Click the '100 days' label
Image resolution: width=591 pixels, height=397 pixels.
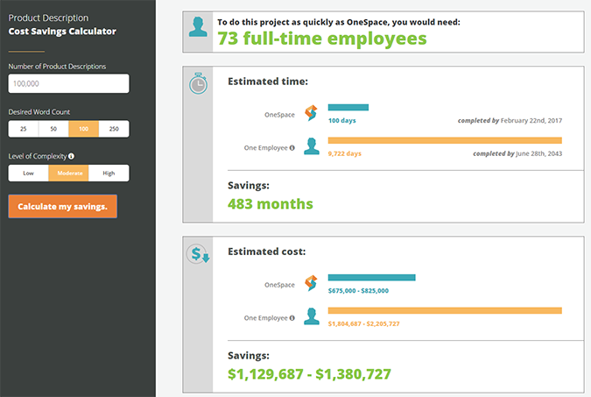[341, 120]
